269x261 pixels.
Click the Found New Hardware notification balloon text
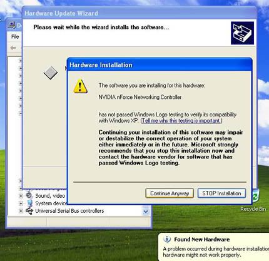click(216, 252)
